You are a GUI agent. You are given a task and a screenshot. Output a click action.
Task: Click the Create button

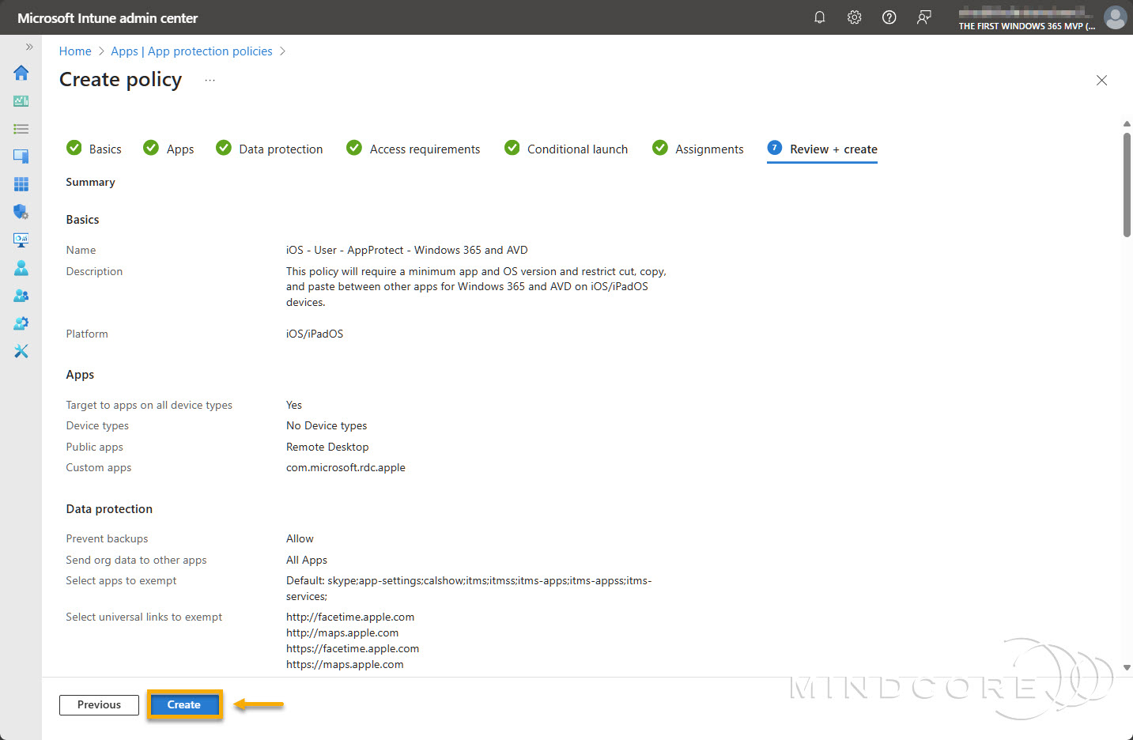pyautogui.click(x=183, y=704)
